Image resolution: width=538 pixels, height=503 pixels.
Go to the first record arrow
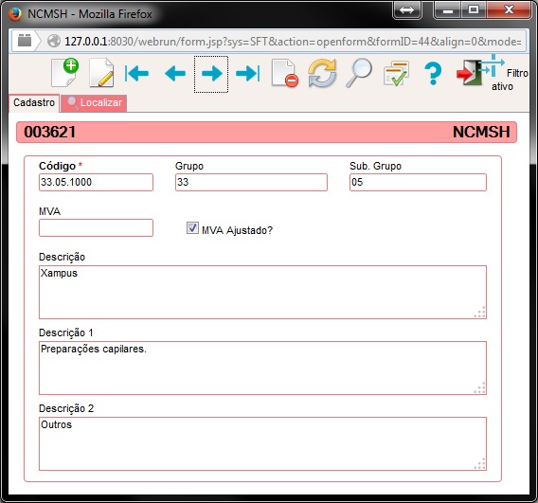(x=136, y=74)
